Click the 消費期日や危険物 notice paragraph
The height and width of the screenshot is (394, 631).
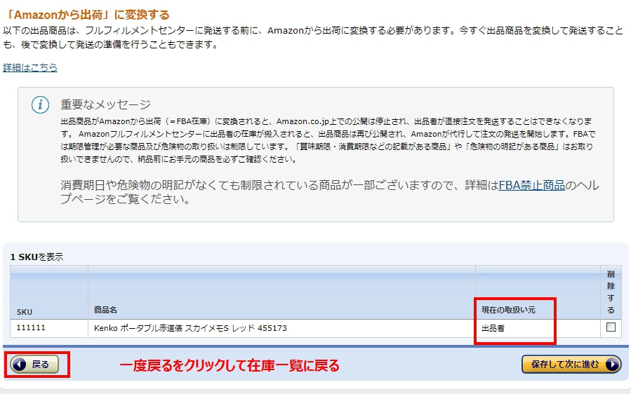pos(330,192)
